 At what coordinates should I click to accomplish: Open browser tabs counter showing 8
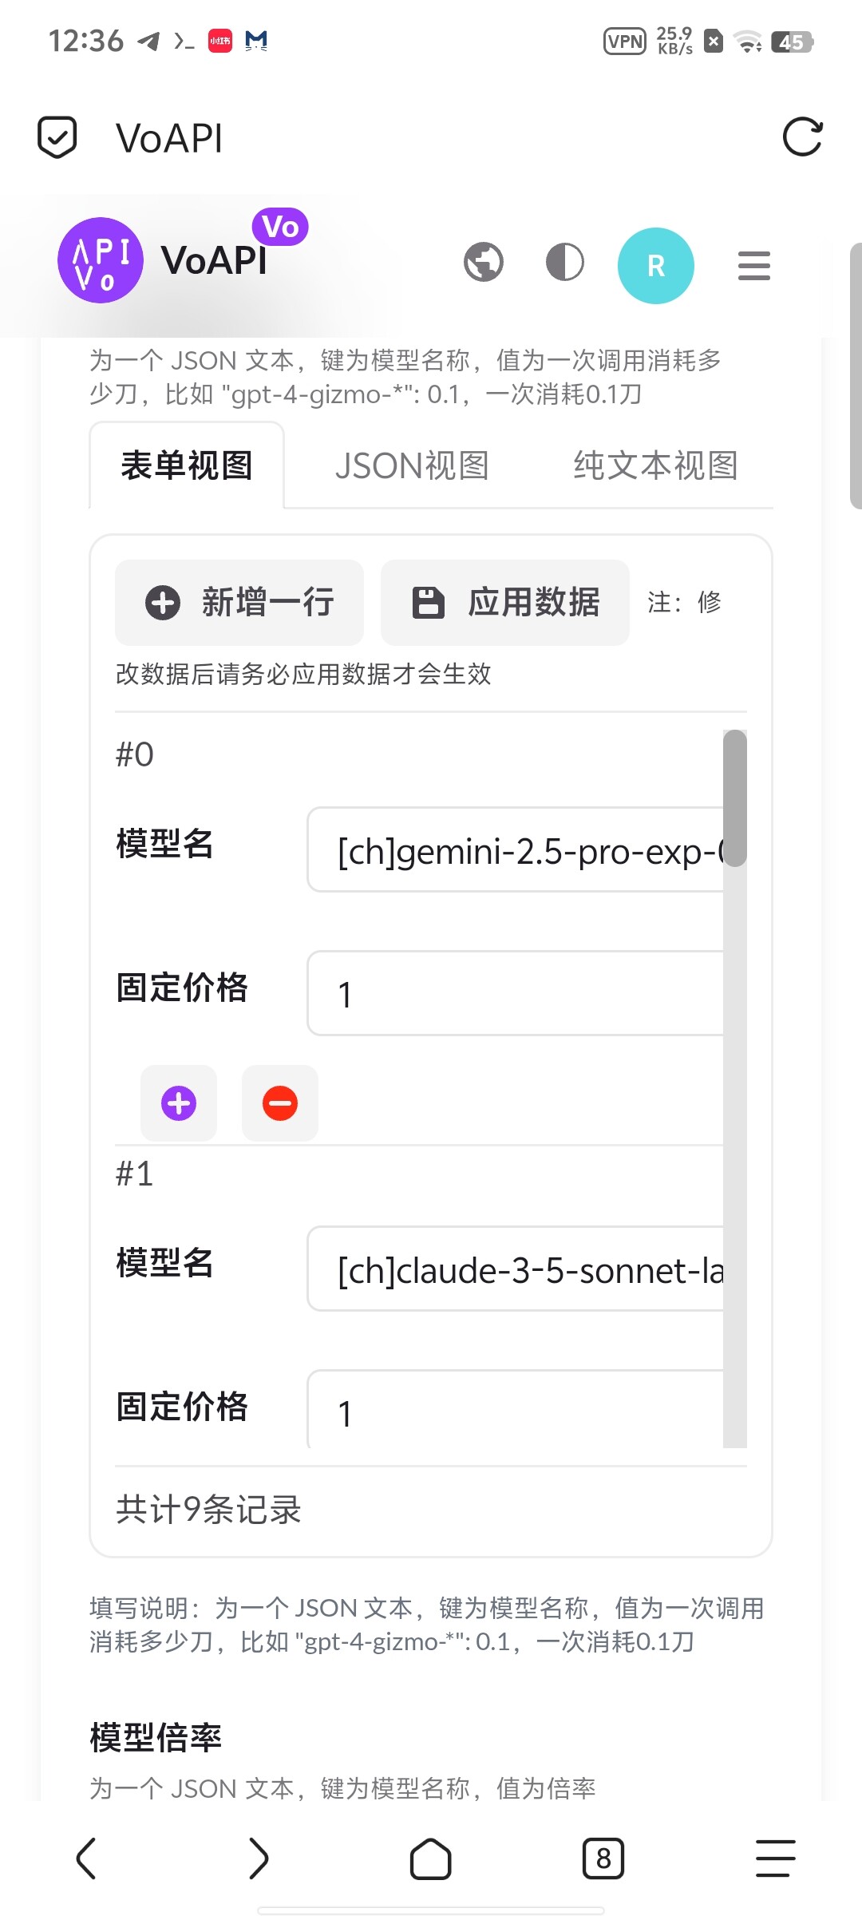[603, 1859]
